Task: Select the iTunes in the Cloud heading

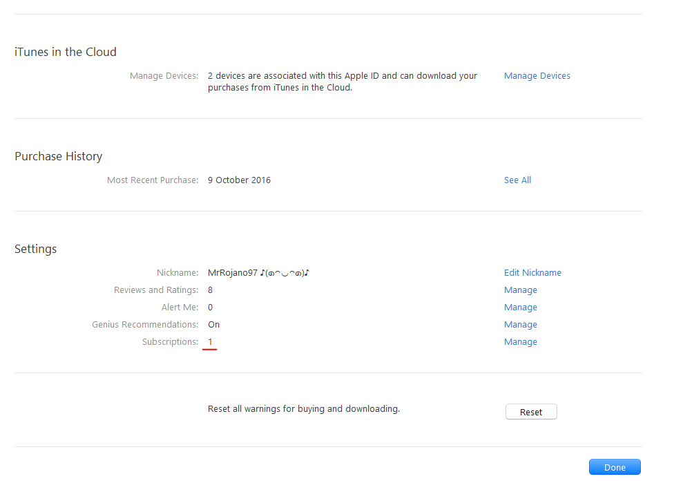Action: (66, 52)
